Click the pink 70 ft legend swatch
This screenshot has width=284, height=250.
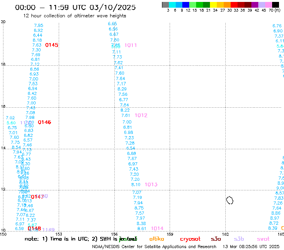pos(268,5)
